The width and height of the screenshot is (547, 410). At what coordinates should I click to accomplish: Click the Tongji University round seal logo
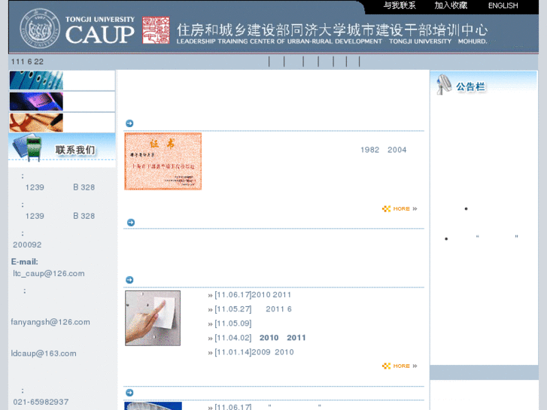[40, 29]
